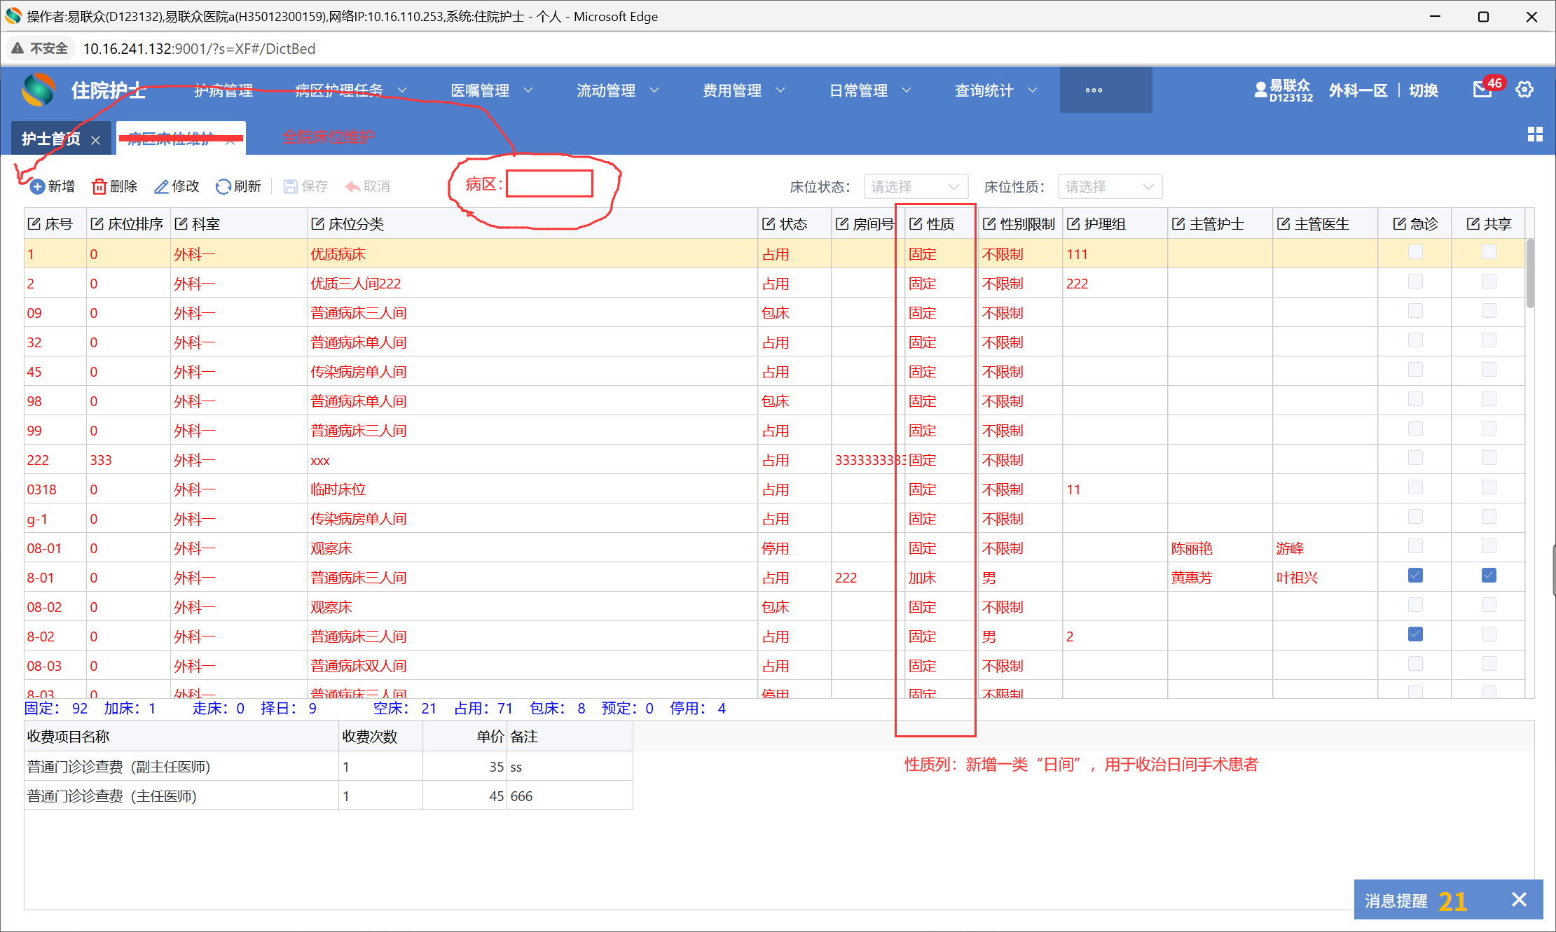Screen dimensions: 1556x932
Task: Click the 修改 edit pencil icon
Action: click(161, 186)
